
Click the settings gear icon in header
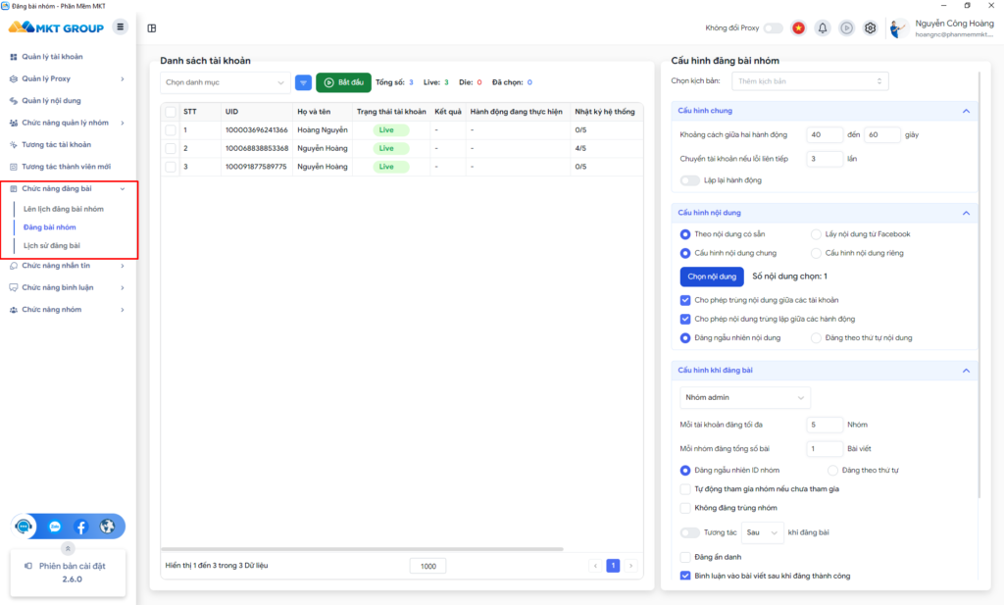[x=870, y=28]
